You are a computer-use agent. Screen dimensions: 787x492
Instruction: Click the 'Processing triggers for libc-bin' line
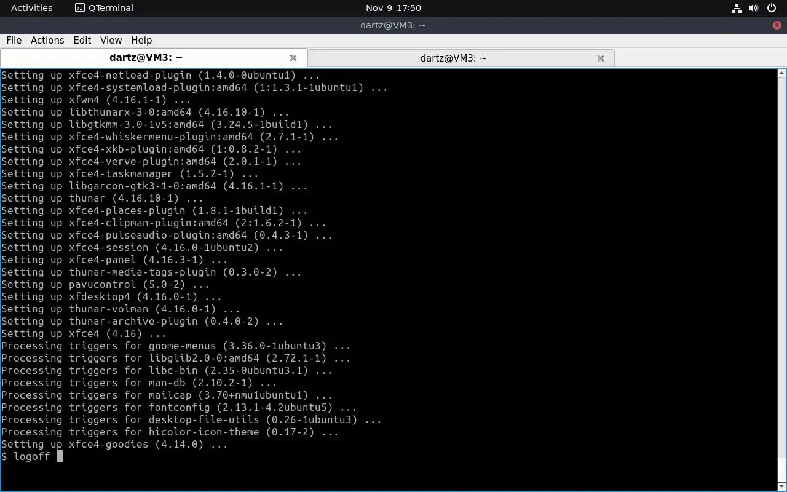point(167,370)
